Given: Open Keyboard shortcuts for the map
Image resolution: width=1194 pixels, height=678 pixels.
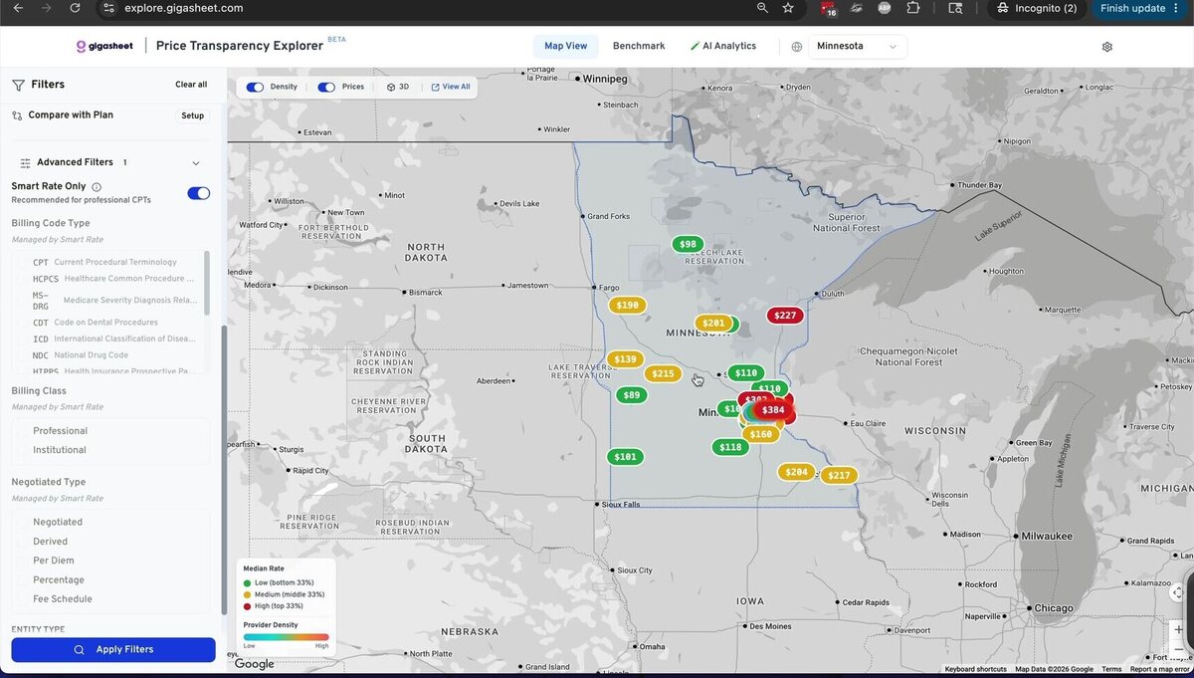Looking at the screenshot, I should point(975,670).
